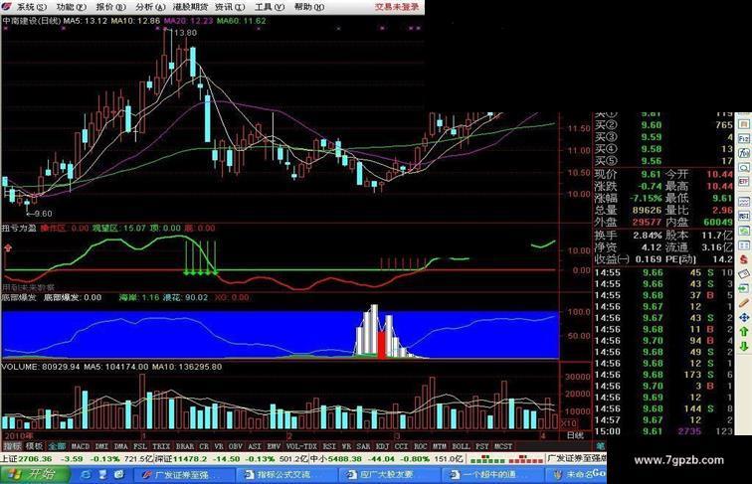Switch sub-chart to CCI indicator
The width and height of the screenshot is (752, 484).
coord(401,446)
